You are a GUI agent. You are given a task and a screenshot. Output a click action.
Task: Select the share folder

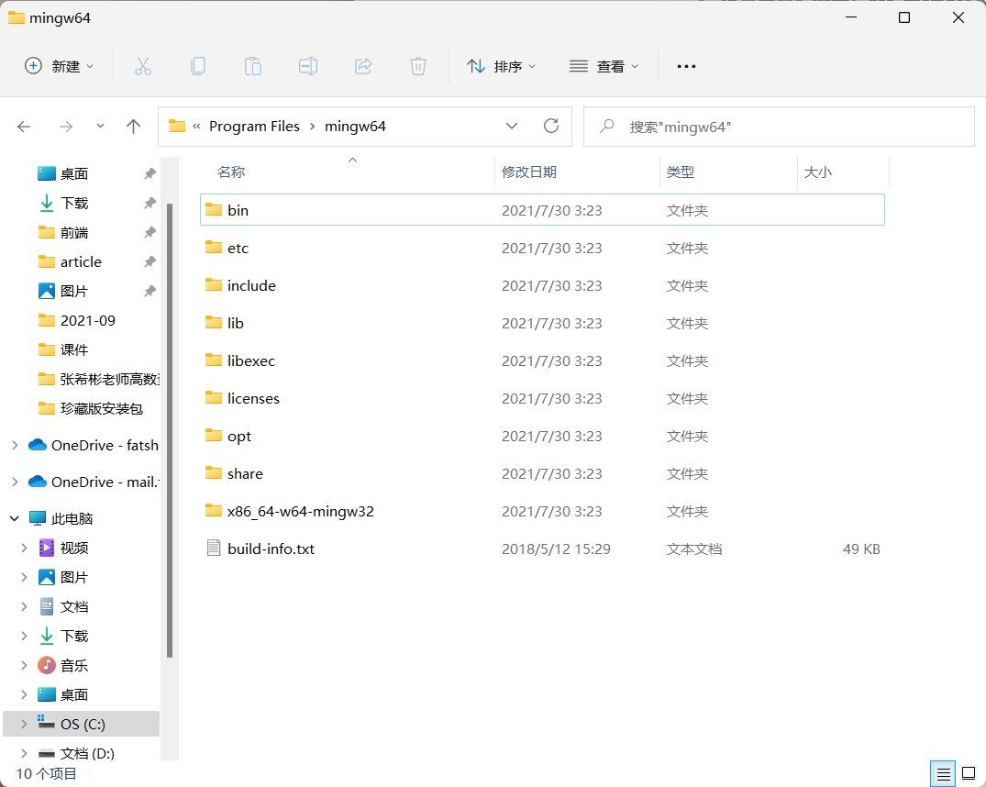[x=542, y=473]
